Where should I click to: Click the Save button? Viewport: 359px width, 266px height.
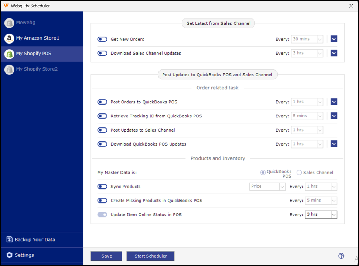pos(106,256)
